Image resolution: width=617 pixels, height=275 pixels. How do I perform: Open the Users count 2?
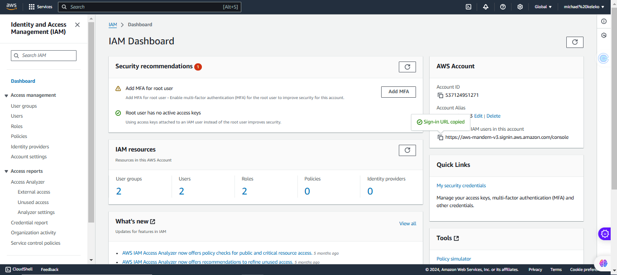182,191
